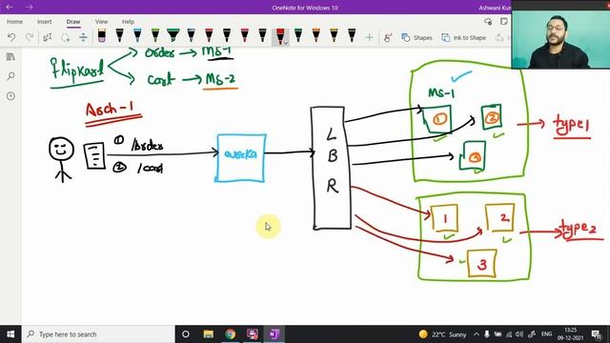Click the ENG language indicator
This screenshot has height=343, width=610.
tap(546, 334)
